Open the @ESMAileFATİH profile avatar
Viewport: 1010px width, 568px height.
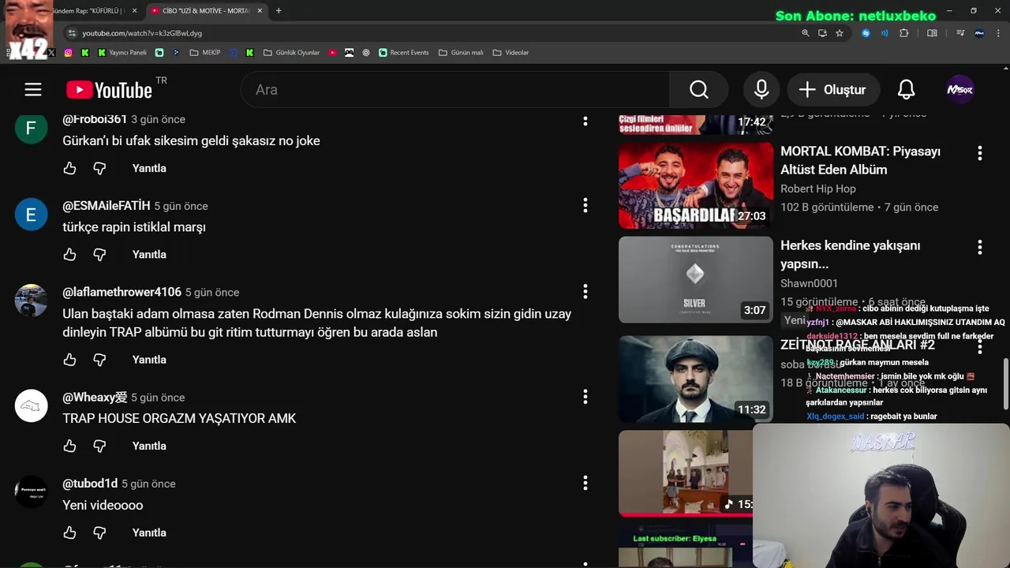click(31, 215)
